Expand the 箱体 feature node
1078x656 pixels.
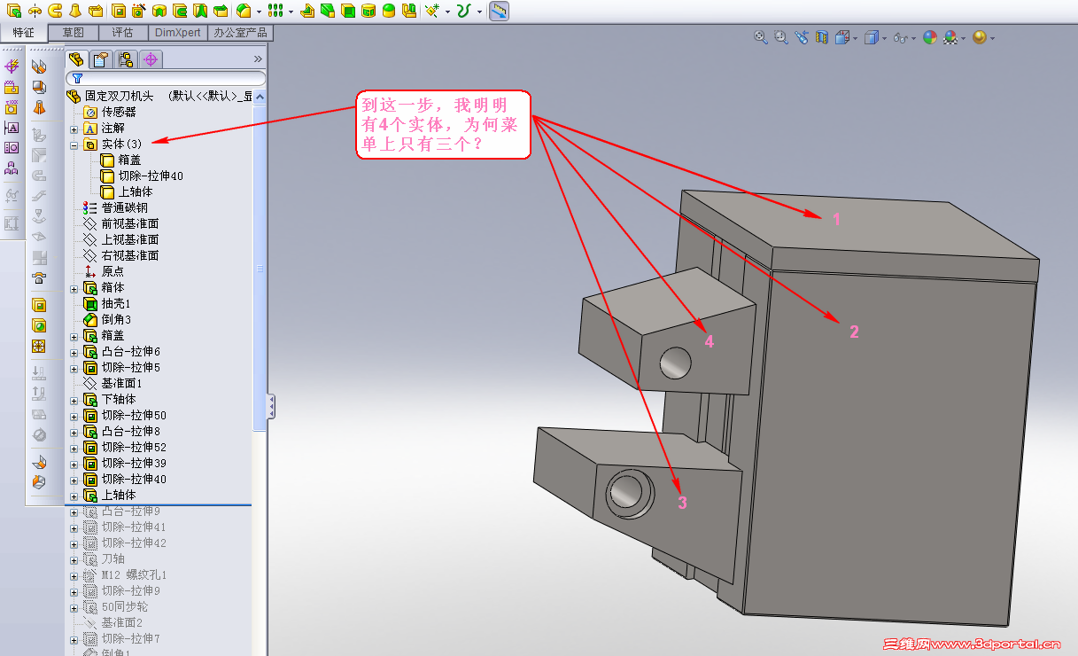pos(74,288)
